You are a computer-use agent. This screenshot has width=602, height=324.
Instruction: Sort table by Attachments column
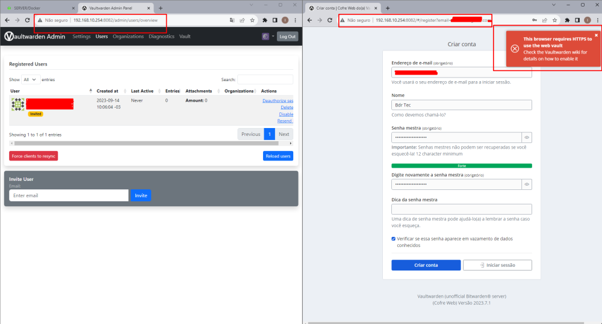[202, 91]
